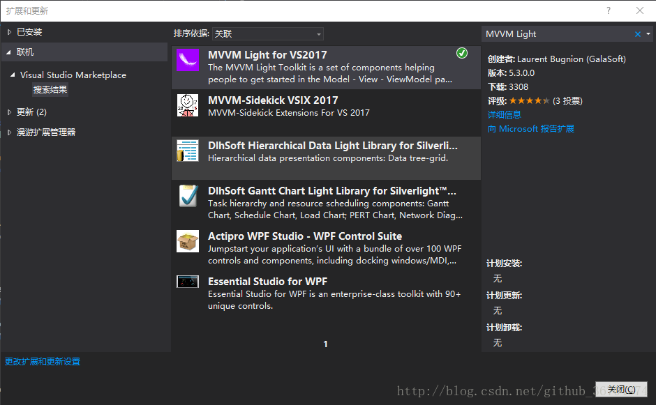Click the MVVM Light for VS2017 purple icon

pyautogui.click(x=188, y=60)
